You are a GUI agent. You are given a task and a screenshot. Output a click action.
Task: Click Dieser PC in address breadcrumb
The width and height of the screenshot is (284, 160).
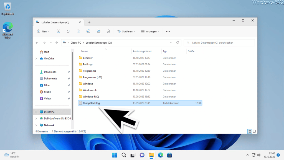point(76,42)
